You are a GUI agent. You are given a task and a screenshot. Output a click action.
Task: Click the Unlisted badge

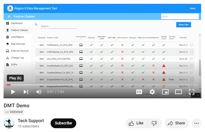point(14,112)
